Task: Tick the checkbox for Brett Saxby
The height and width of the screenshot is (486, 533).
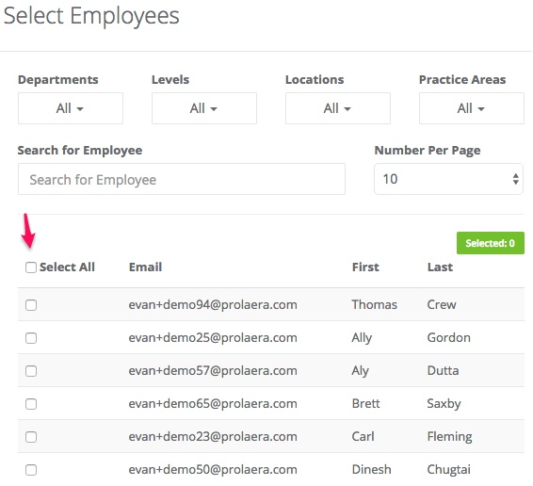Action: pos(31,404)
